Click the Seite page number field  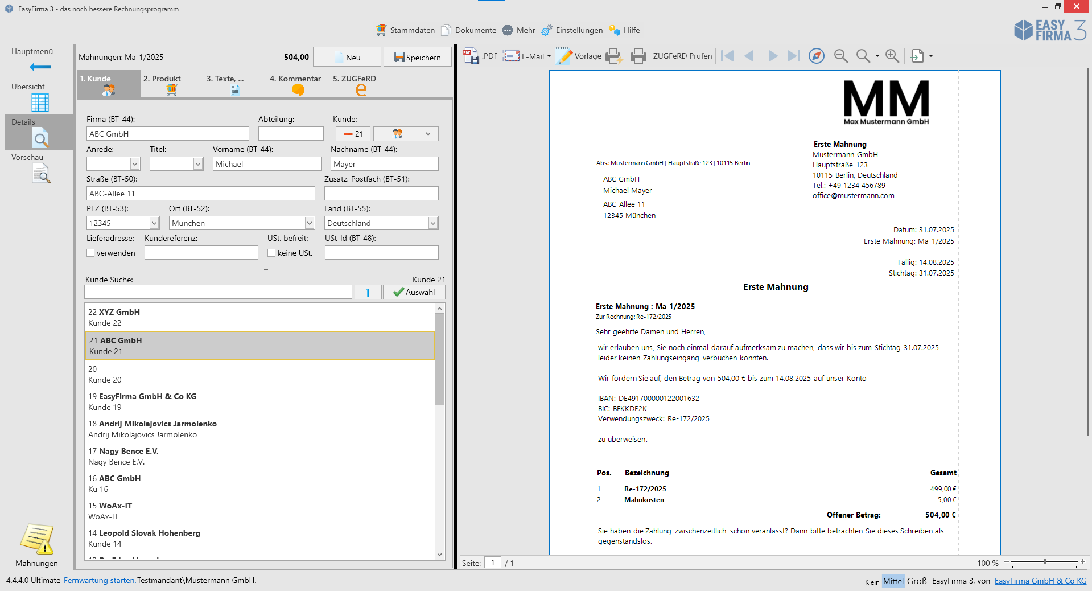(x=493, y=563)
